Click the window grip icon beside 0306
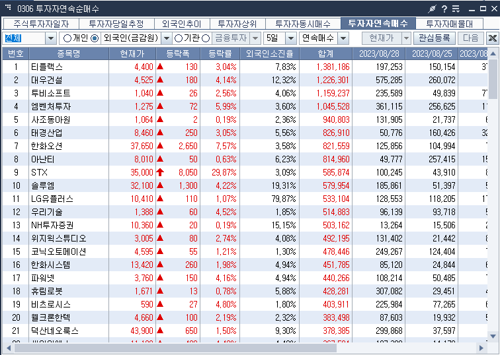Screen dimensions: 500x355 9,7
